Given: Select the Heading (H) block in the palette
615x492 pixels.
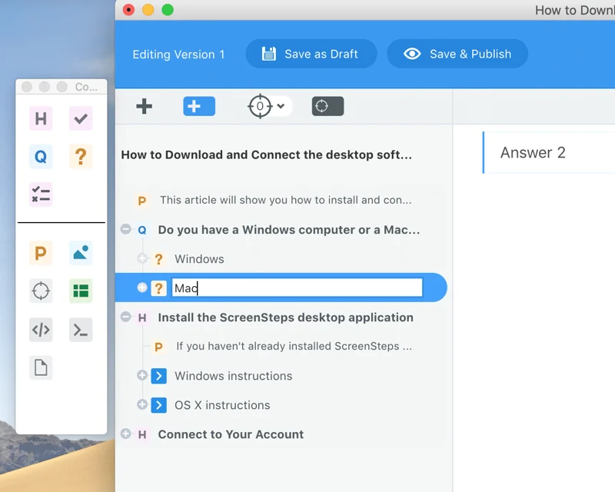Looking at the screenshot, I should point(41,118).
